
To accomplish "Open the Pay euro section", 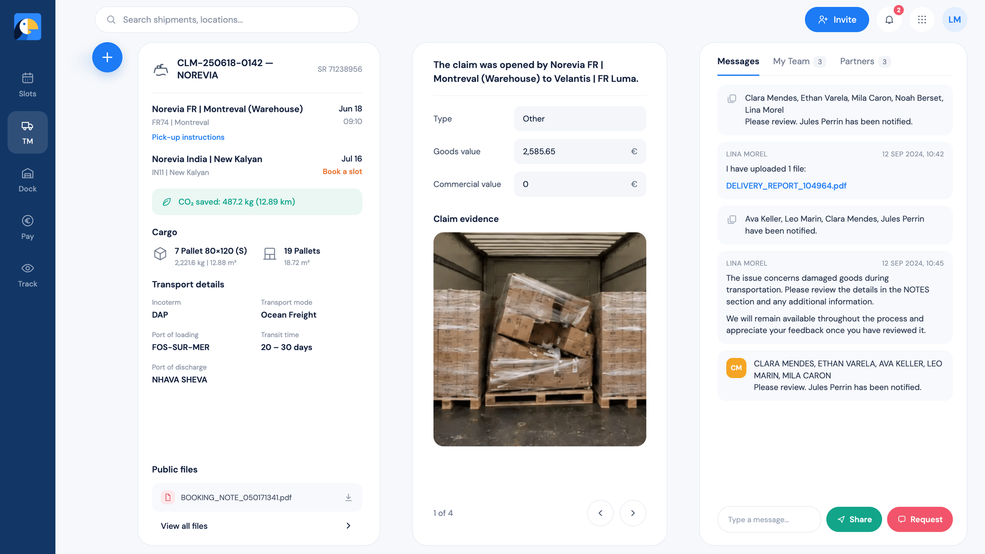I will click(x=28, y=228).
